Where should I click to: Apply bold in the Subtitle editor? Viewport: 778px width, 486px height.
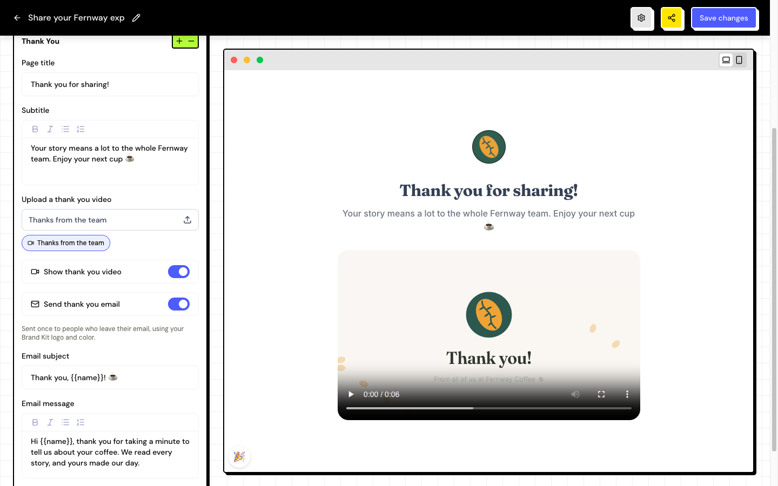(x=35, y=129)
